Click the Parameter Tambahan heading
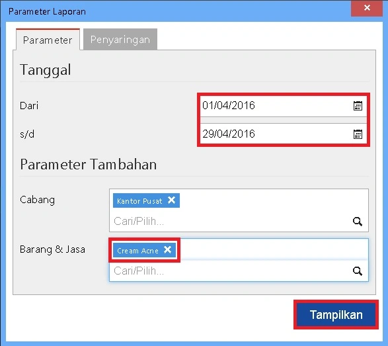 pos(89,165)
